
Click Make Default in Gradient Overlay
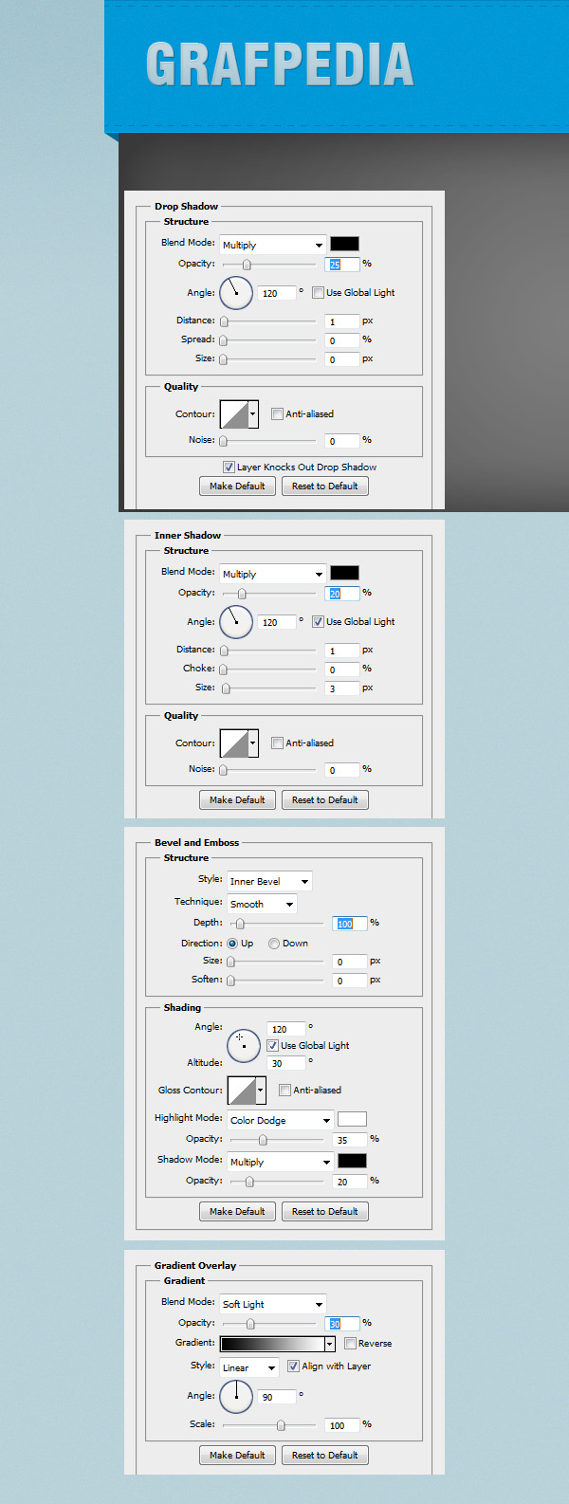coord(237,1456)
